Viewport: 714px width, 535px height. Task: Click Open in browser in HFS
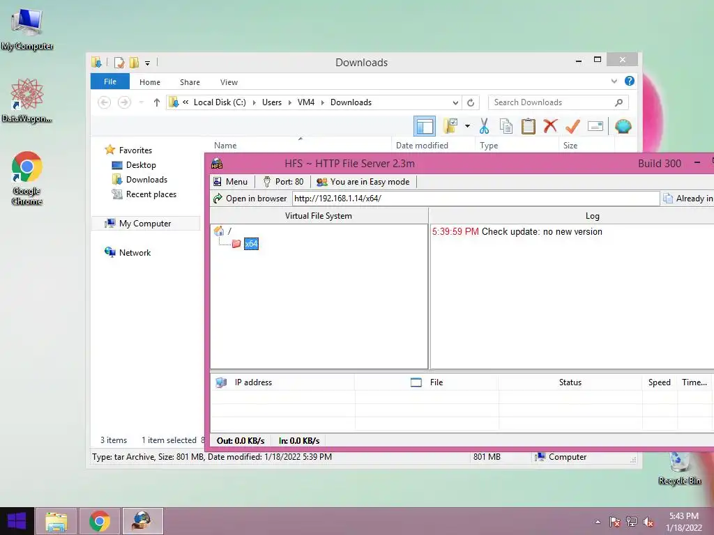pos(250,199)
